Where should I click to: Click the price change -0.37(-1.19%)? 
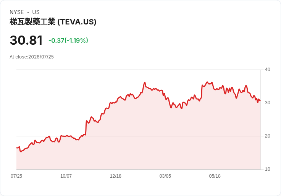(x=68, y=40)
